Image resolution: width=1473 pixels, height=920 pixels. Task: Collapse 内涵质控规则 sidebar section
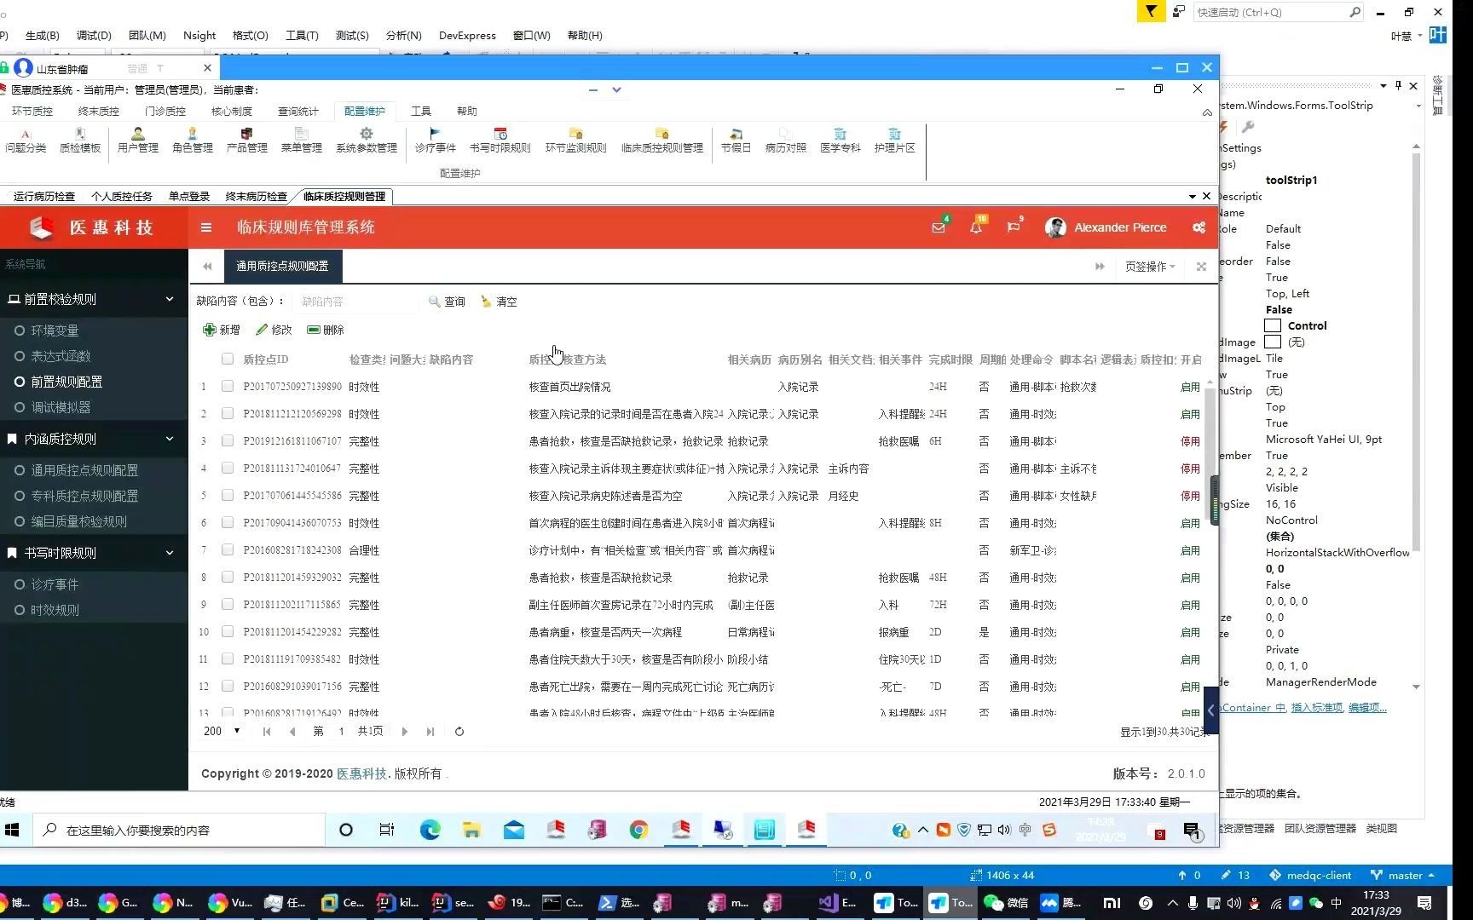94,439
